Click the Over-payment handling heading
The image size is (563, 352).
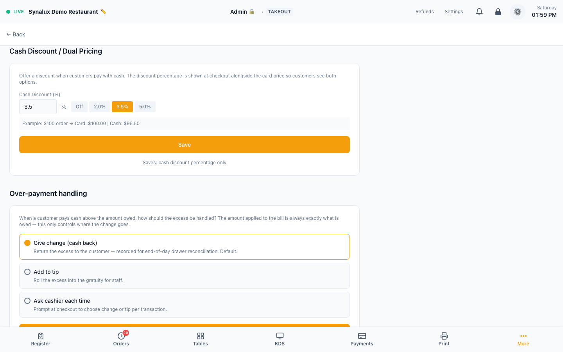[x=48, y=194]
